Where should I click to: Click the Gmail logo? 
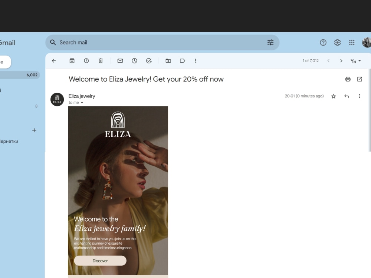pos(7,43)
